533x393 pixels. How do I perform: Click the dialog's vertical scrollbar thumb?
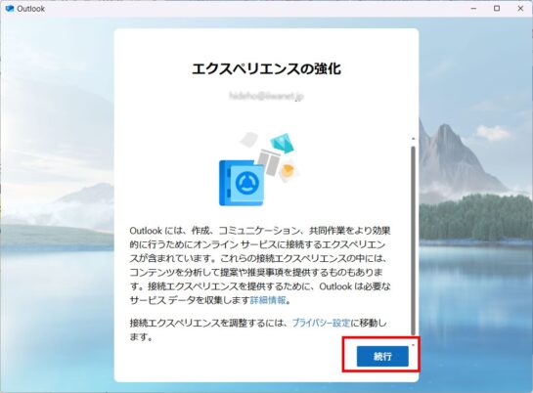413,240
